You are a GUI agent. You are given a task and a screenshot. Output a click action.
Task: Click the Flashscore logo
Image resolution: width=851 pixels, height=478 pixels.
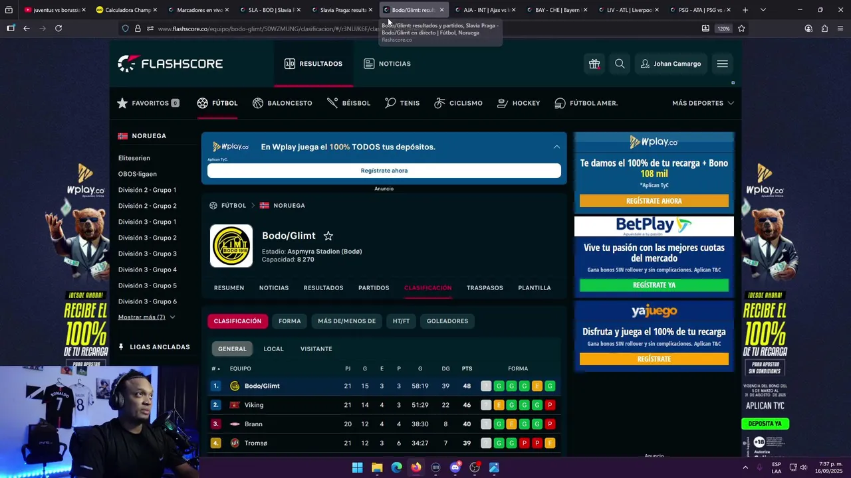coord(170,64)
